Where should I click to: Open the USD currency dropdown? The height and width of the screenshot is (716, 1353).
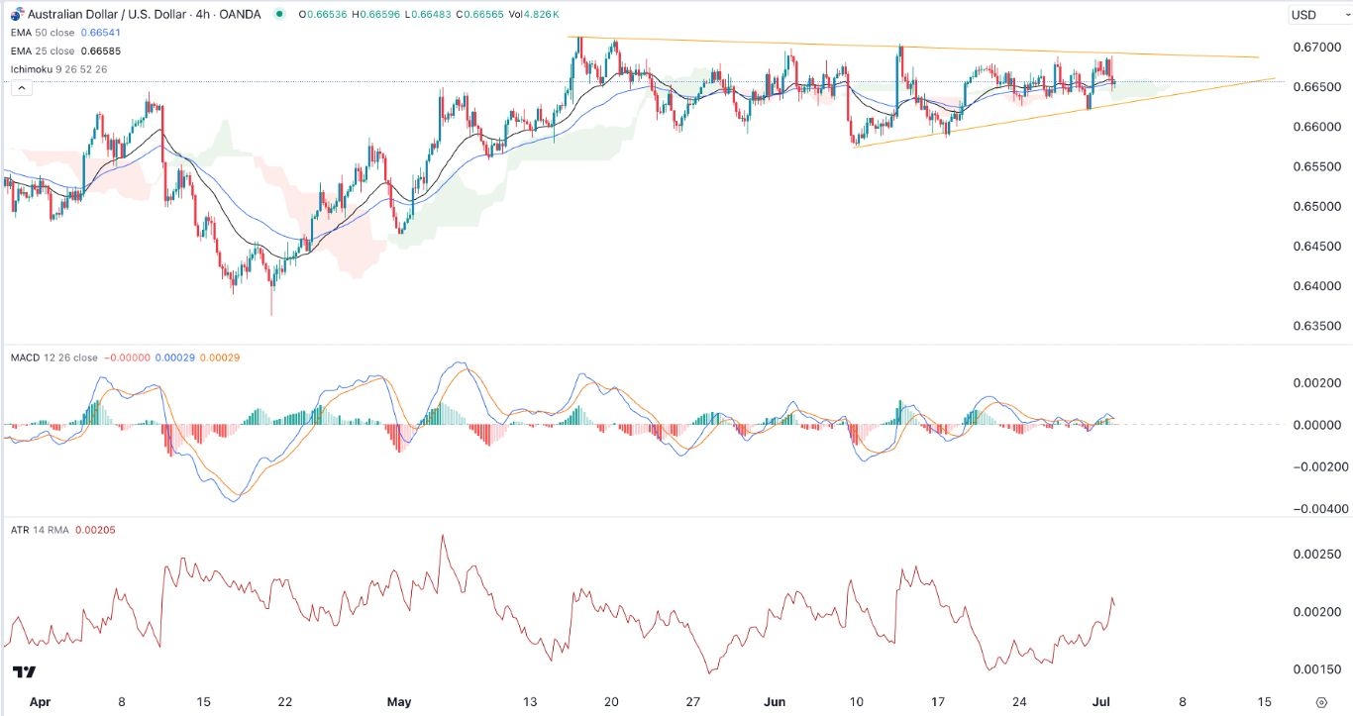pyautogui.click(x=1314, y=15)
